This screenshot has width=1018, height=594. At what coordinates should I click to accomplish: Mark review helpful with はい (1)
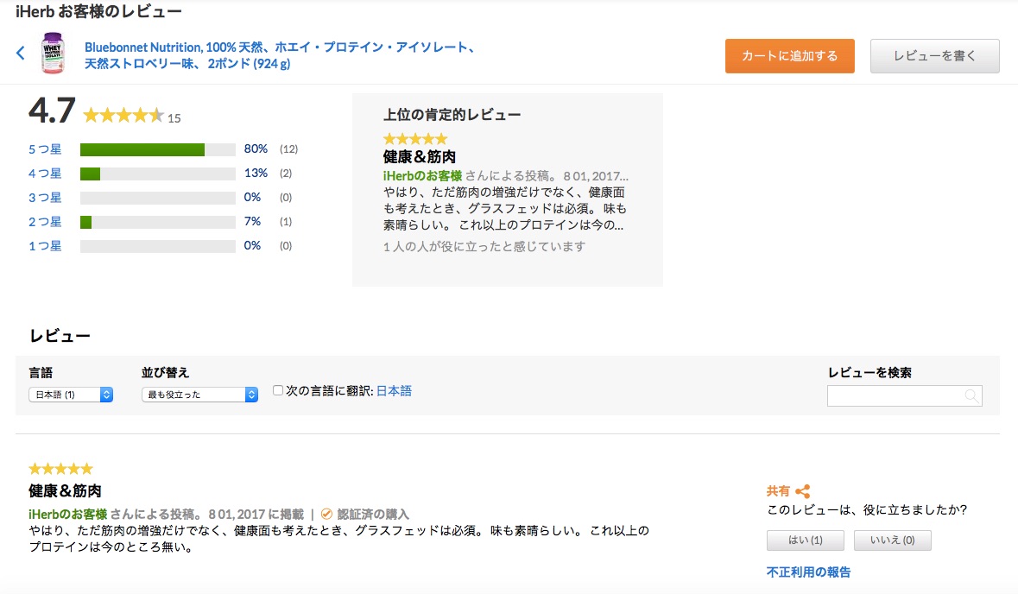(805, 540)
